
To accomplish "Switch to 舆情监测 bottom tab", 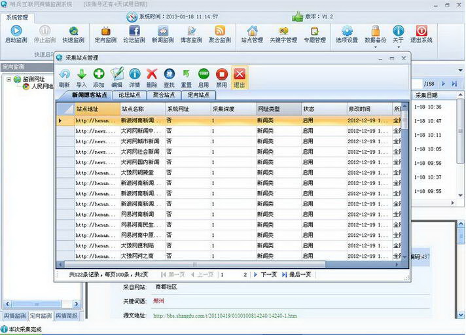I will (15, 316).
